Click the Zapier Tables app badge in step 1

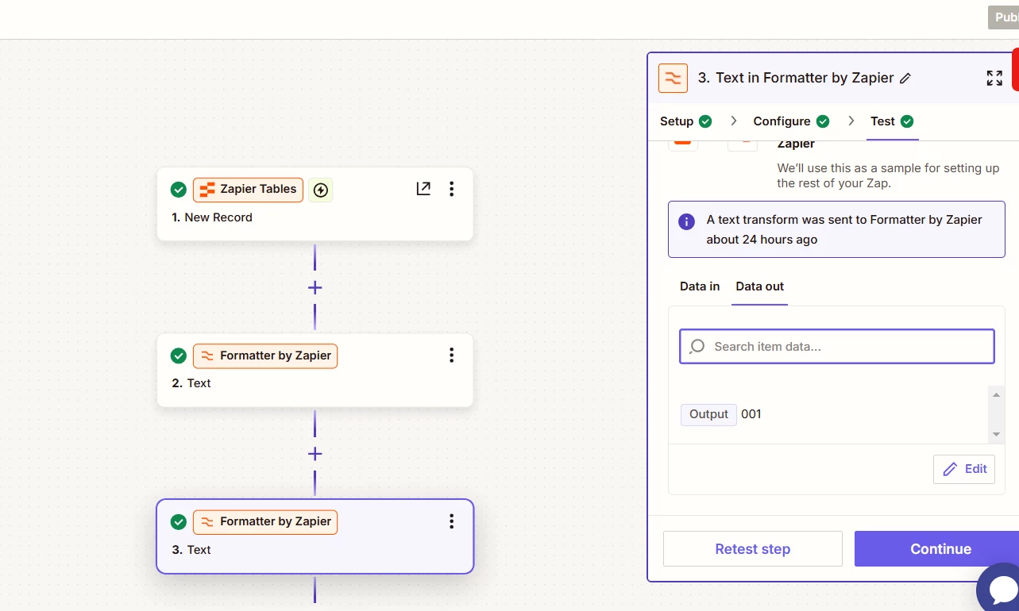click(x=248, y=190)
